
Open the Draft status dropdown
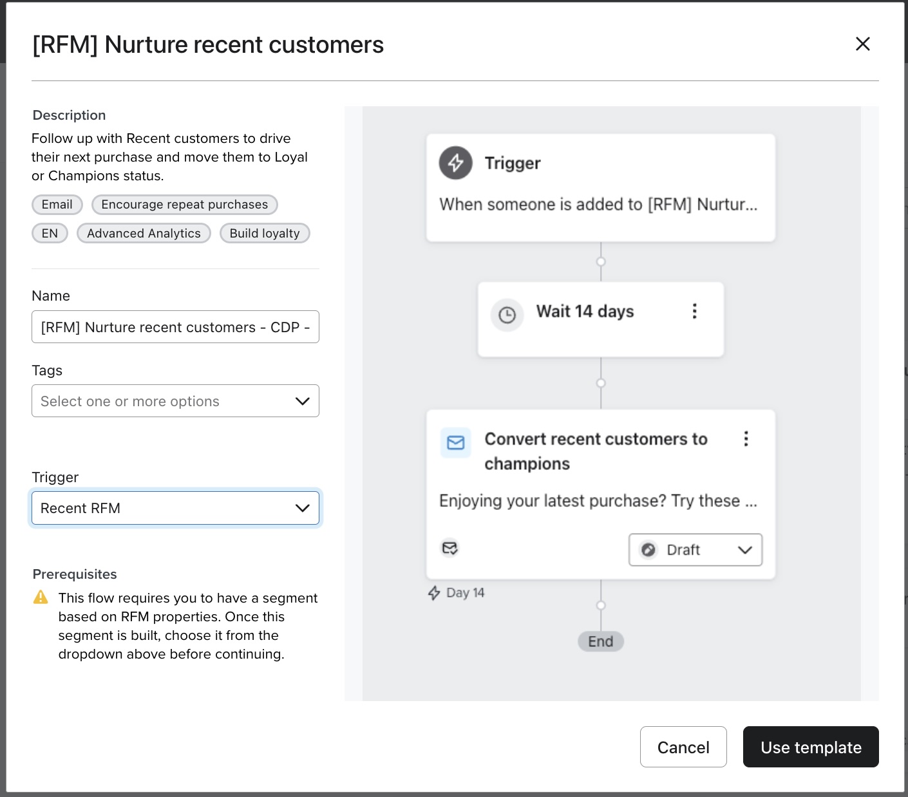tap(695, 550)
